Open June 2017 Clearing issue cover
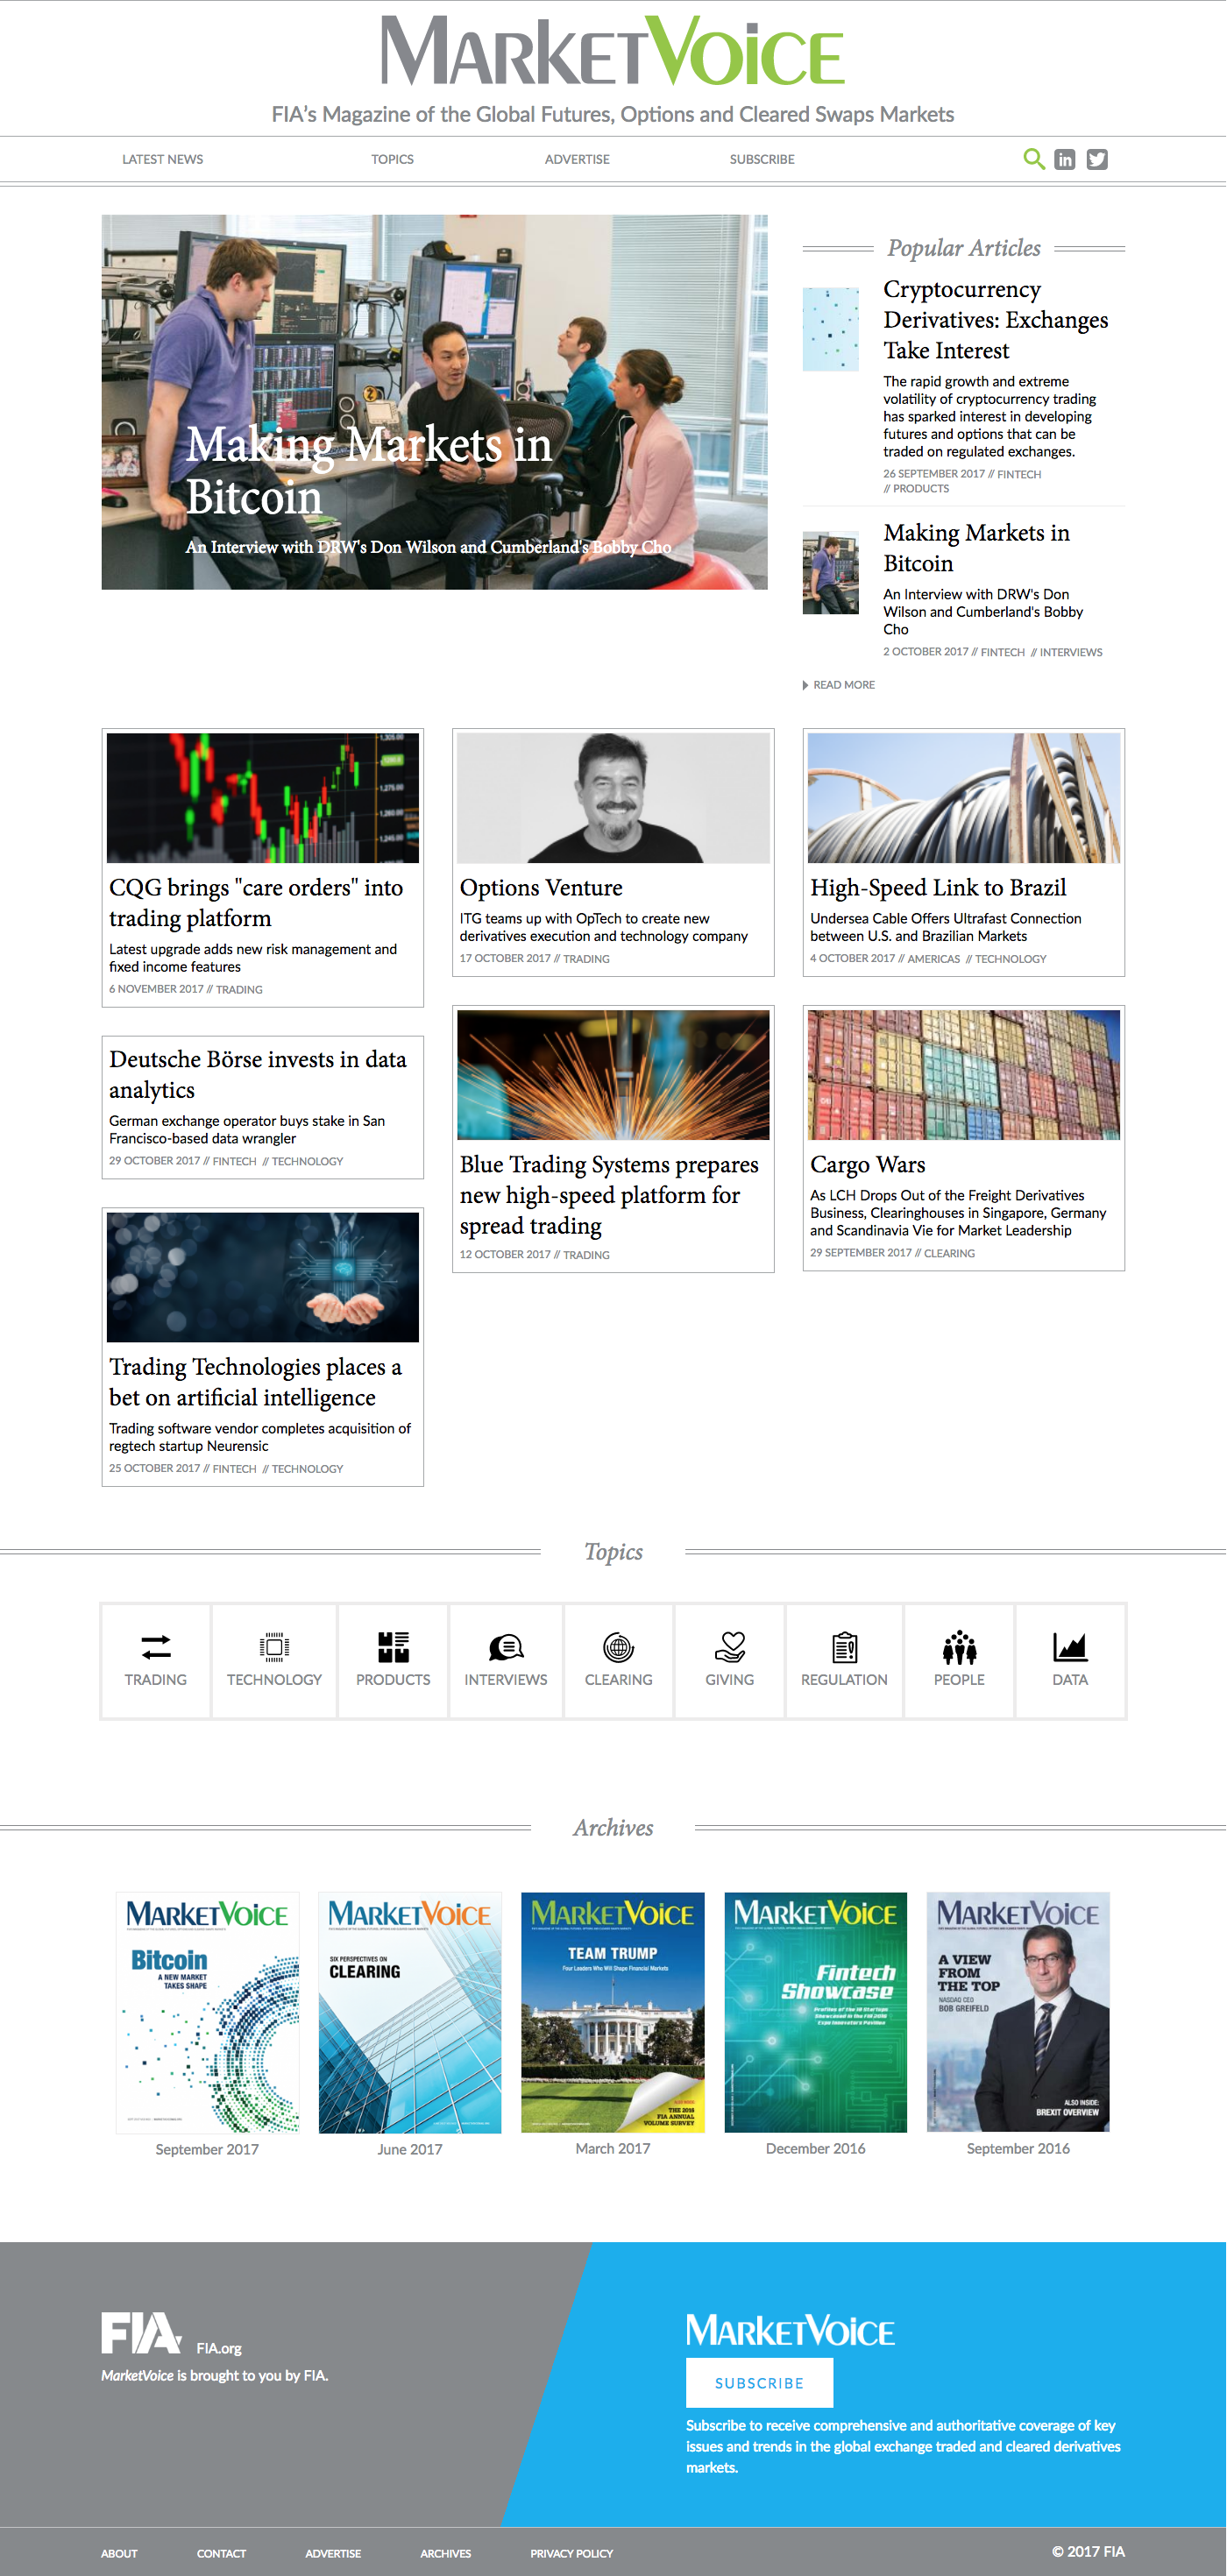 point(410,2012)
